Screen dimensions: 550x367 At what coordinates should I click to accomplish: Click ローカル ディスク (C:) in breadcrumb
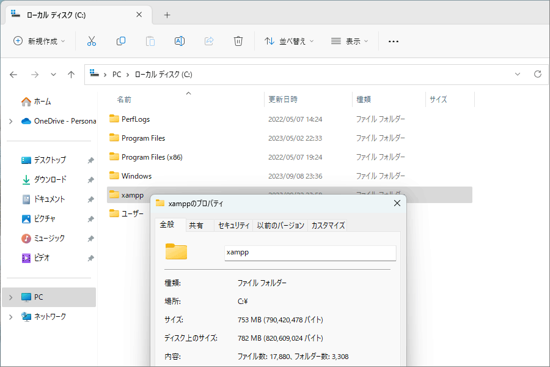pyautogui.click(x=163, y=75)
